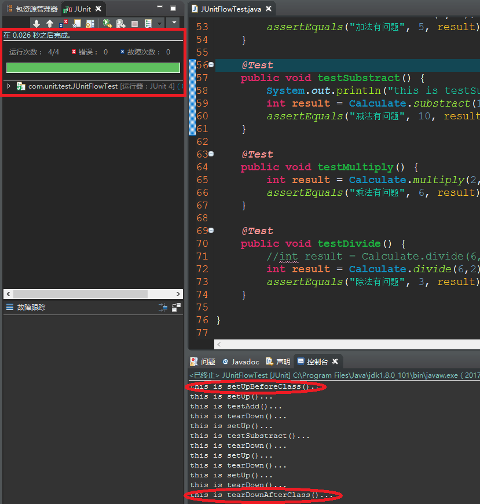
Task: Close the 控制台 console tab
Action: point(335,361)
